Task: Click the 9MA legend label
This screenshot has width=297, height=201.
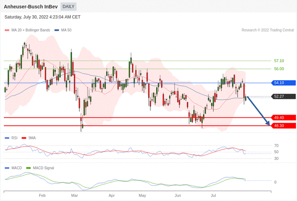Action: [x=32, y=138]
